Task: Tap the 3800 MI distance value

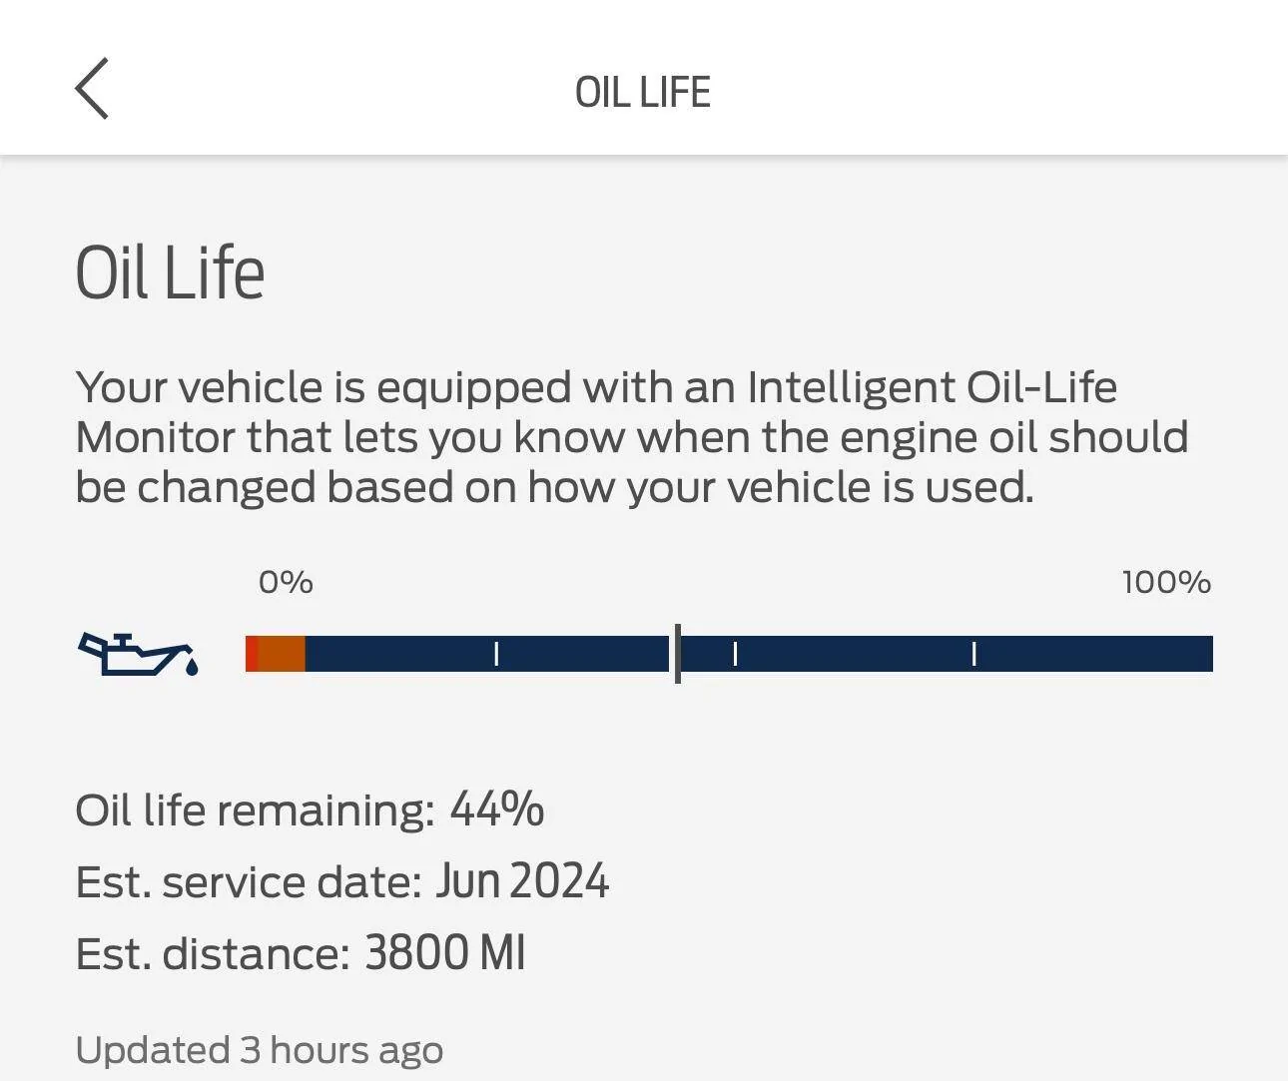Action: (x=444, y=953)
